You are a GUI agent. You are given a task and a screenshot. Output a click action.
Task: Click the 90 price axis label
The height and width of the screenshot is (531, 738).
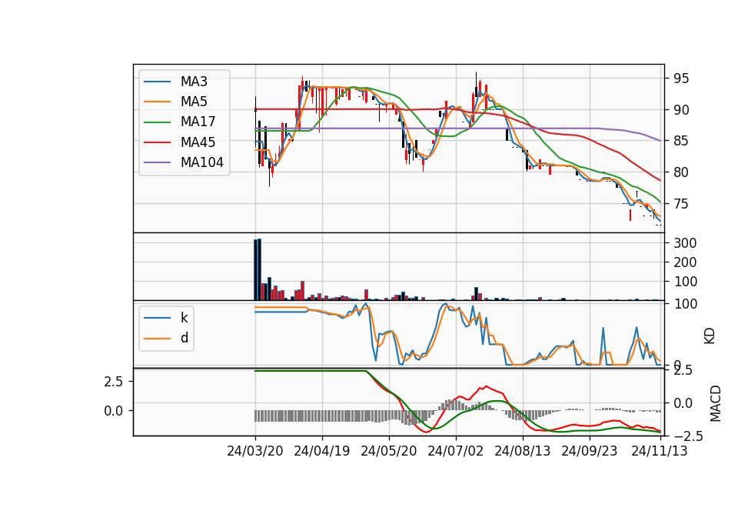(681, 110)
